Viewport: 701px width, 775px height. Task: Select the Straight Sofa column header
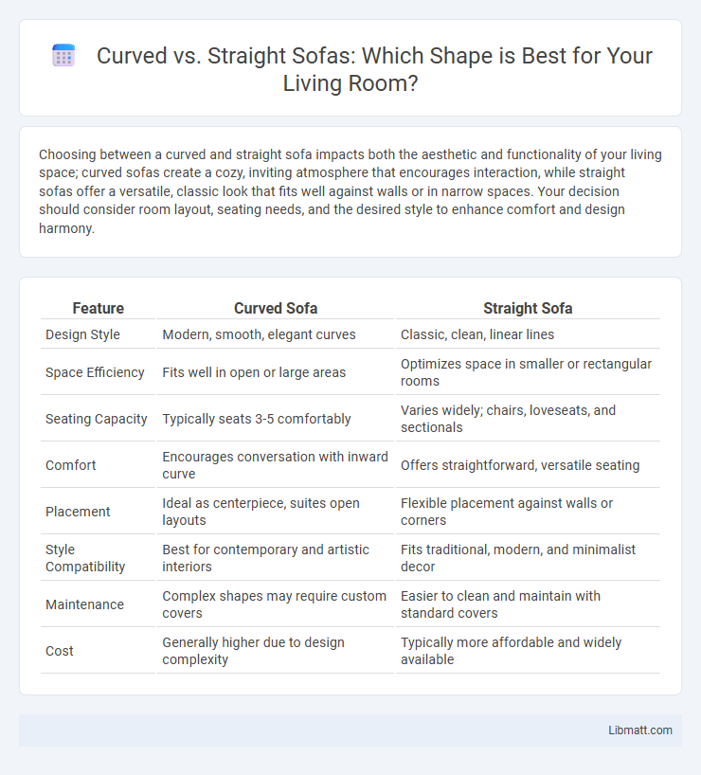click(x=528, y=308)
